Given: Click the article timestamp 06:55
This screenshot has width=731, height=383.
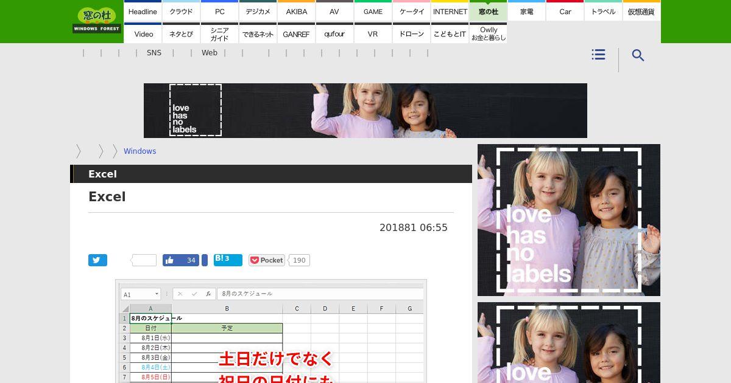Looking at the screenshot, I should [433, 227].
